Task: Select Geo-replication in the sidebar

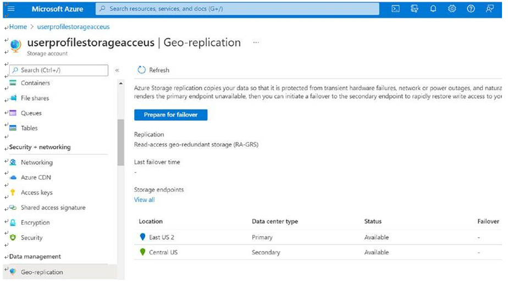Action: [42, 272]
